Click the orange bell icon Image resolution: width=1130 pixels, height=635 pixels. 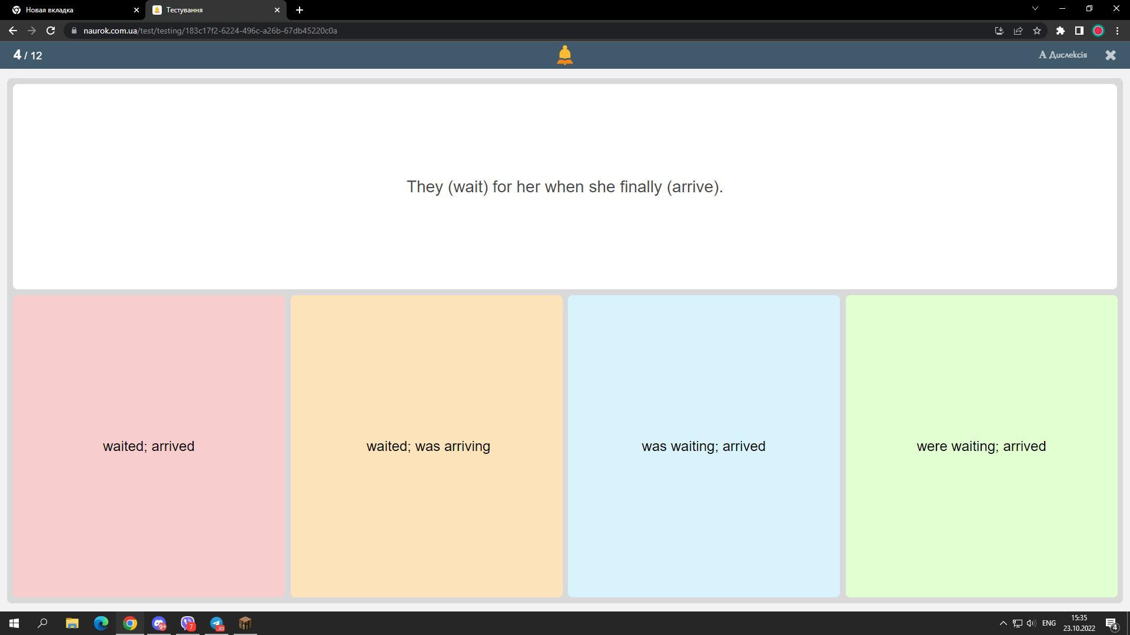coord(565,55)
